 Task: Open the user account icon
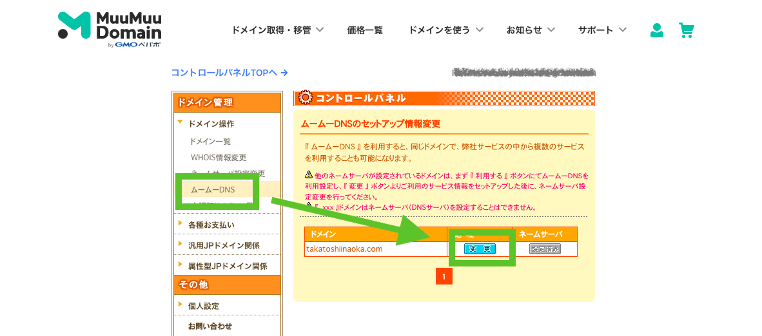point(656,30)
